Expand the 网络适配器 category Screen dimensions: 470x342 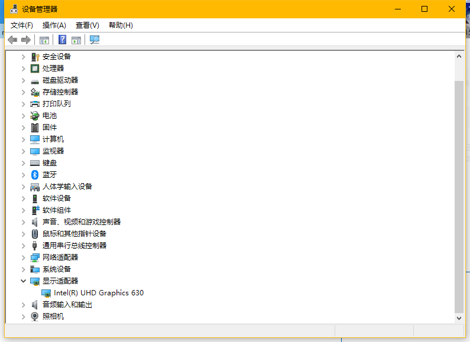pyautogui.click(x=23, y=258)
